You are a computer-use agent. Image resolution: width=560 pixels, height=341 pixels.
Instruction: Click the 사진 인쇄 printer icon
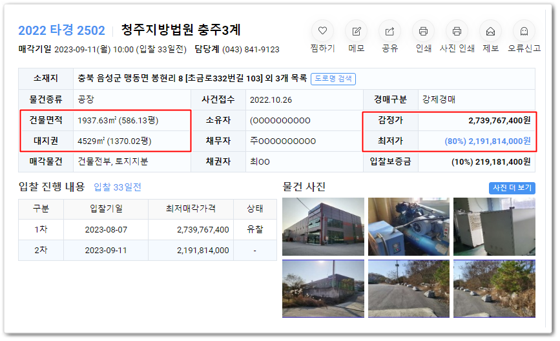(457, 31)
